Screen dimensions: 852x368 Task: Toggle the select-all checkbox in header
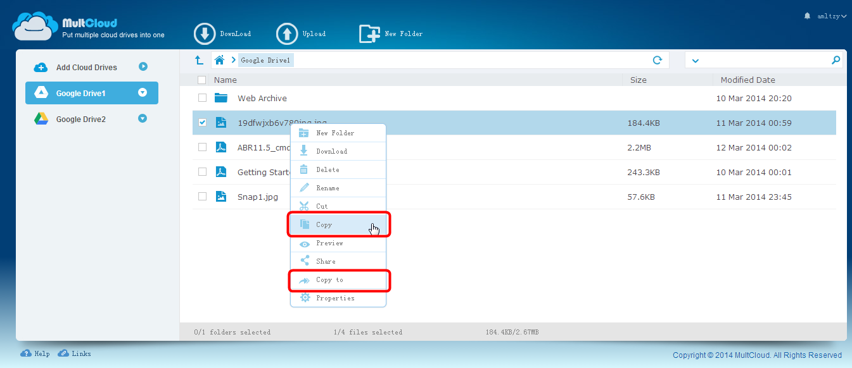pos(202,80)
